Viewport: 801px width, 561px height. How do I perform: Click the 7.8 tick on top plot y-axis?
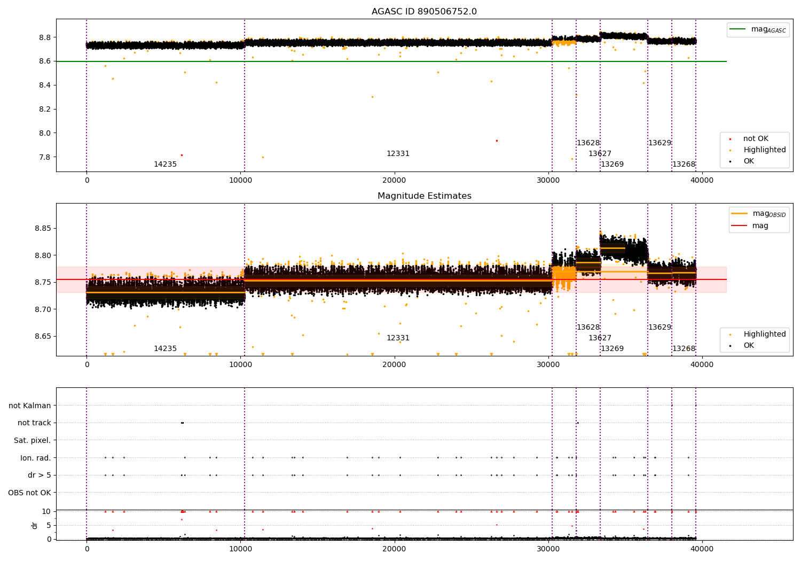click(45, 157)
